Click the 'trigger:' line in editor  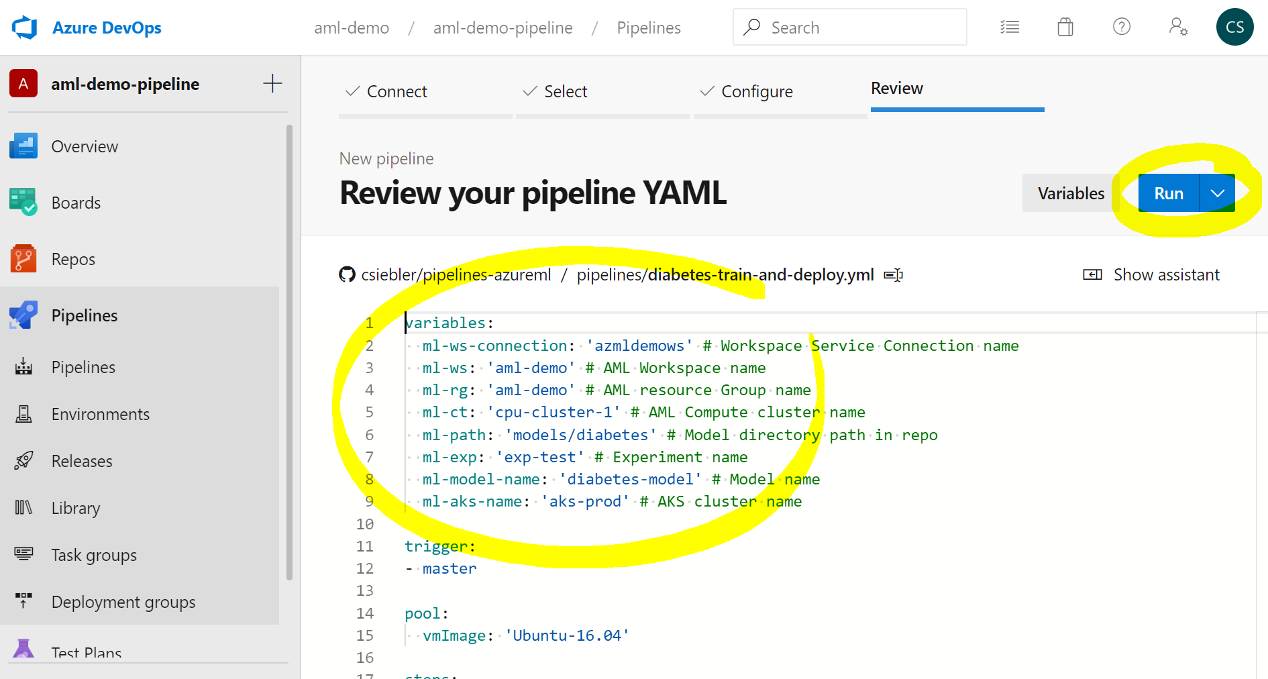click(x=440, y=546)
